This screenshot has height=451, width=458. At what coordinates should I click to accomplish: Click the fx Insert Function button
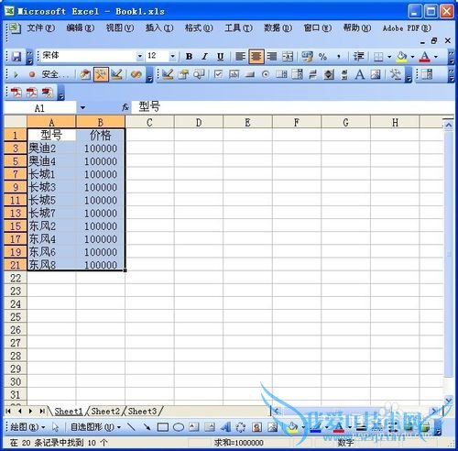(x=125, y=107)
